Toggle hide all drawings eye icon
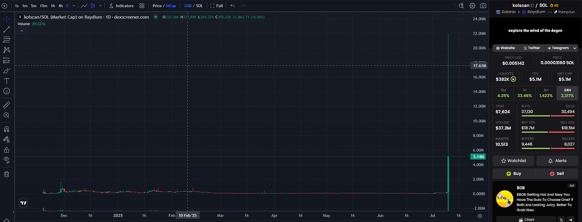The width and height of the screenshot is (582, 222). [x=6, y=160]
